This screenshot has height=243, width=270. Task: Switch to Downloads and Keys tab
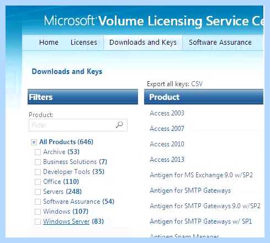coord(143,43)
